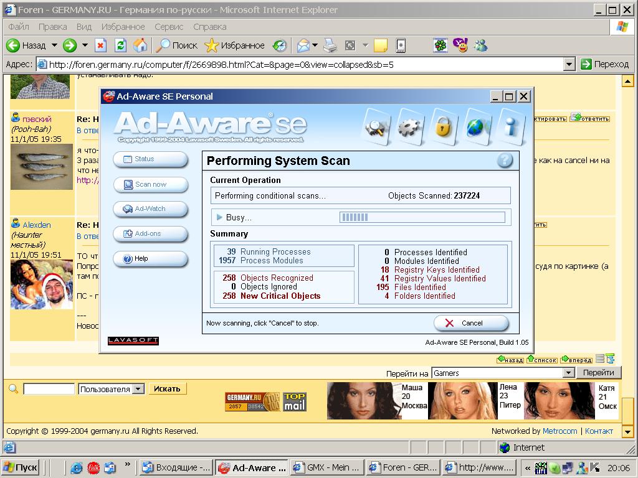The width and height of the screenshot is (638, 478).
Task: Open the пэвский user profile link
Action: (x=37, y=119)
